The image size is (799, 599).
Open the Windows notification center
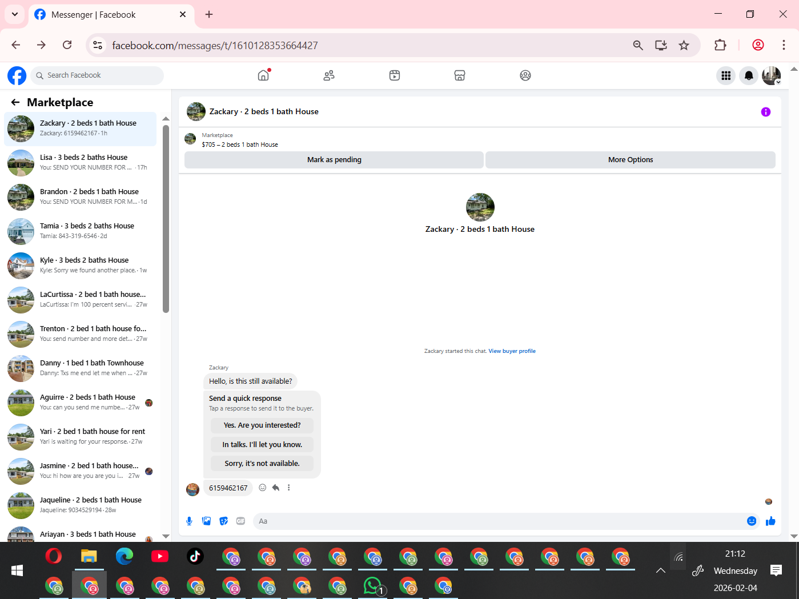(x=776, y=570)
